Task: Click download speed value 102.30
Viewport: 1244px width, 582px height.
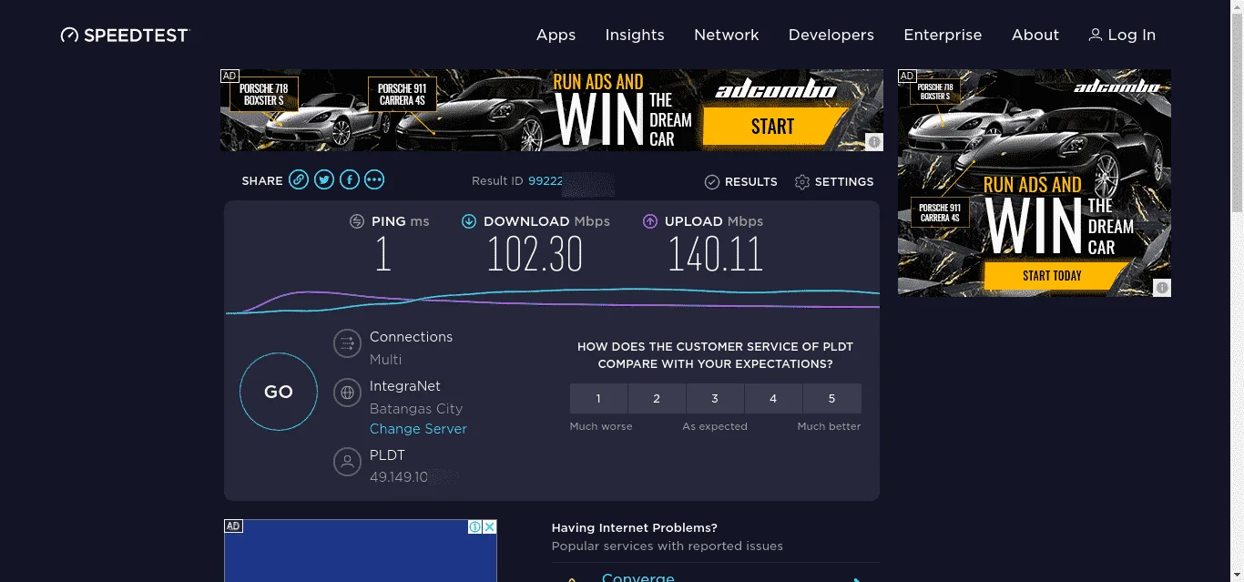Action: pos(535,254)
